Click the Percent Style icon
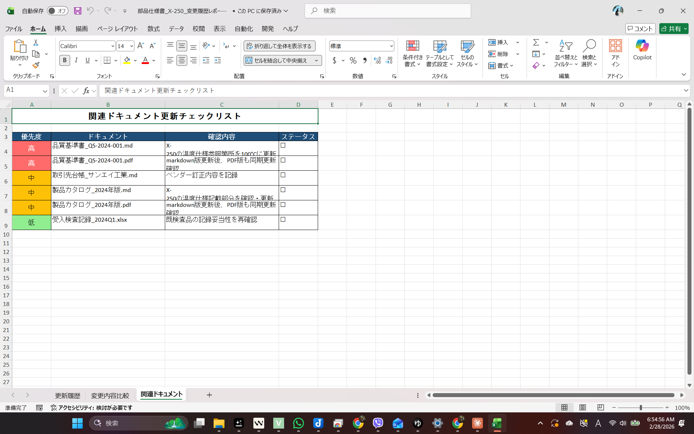 (353, 60)
